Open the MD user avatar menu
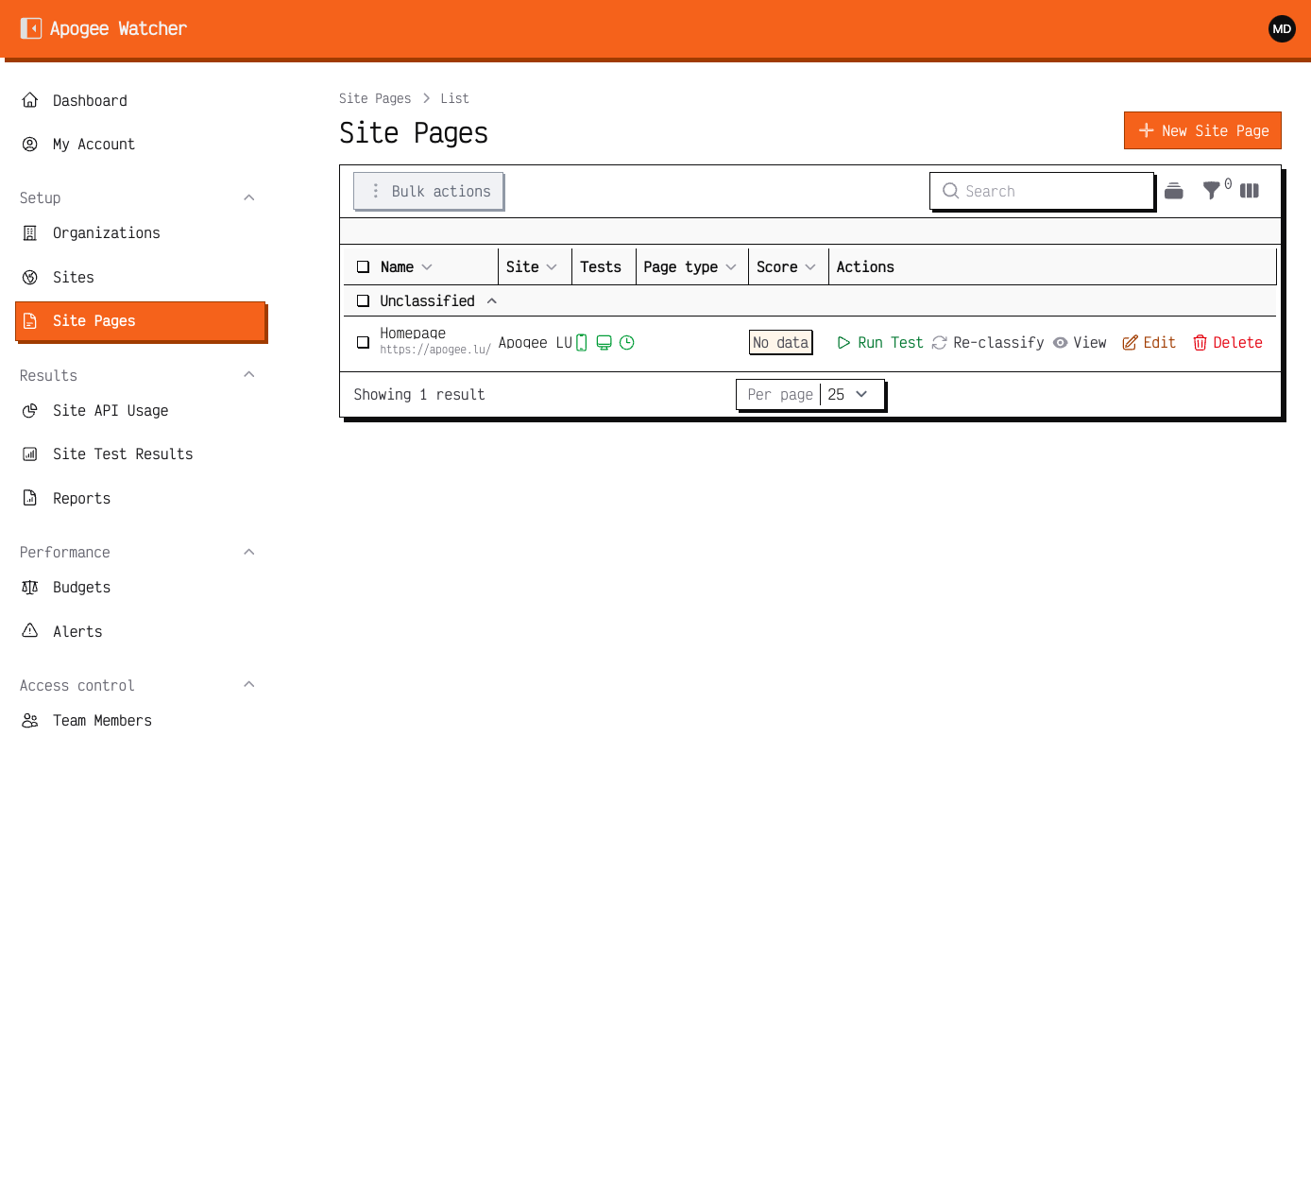 [1282, 28]
